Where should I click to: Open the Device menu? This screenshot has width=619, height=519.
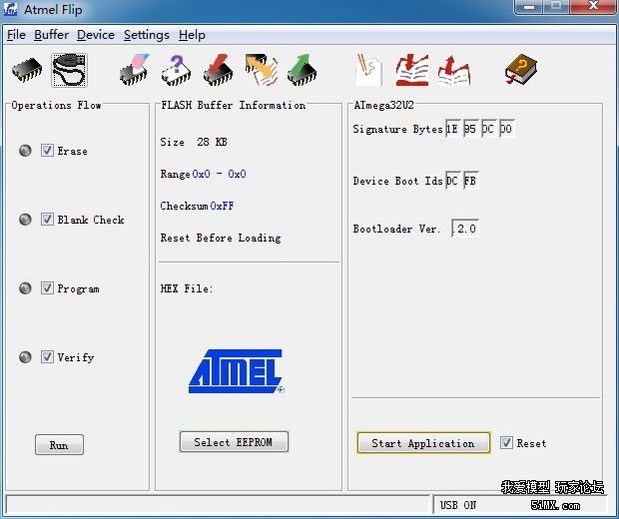[x=96, y=35]
